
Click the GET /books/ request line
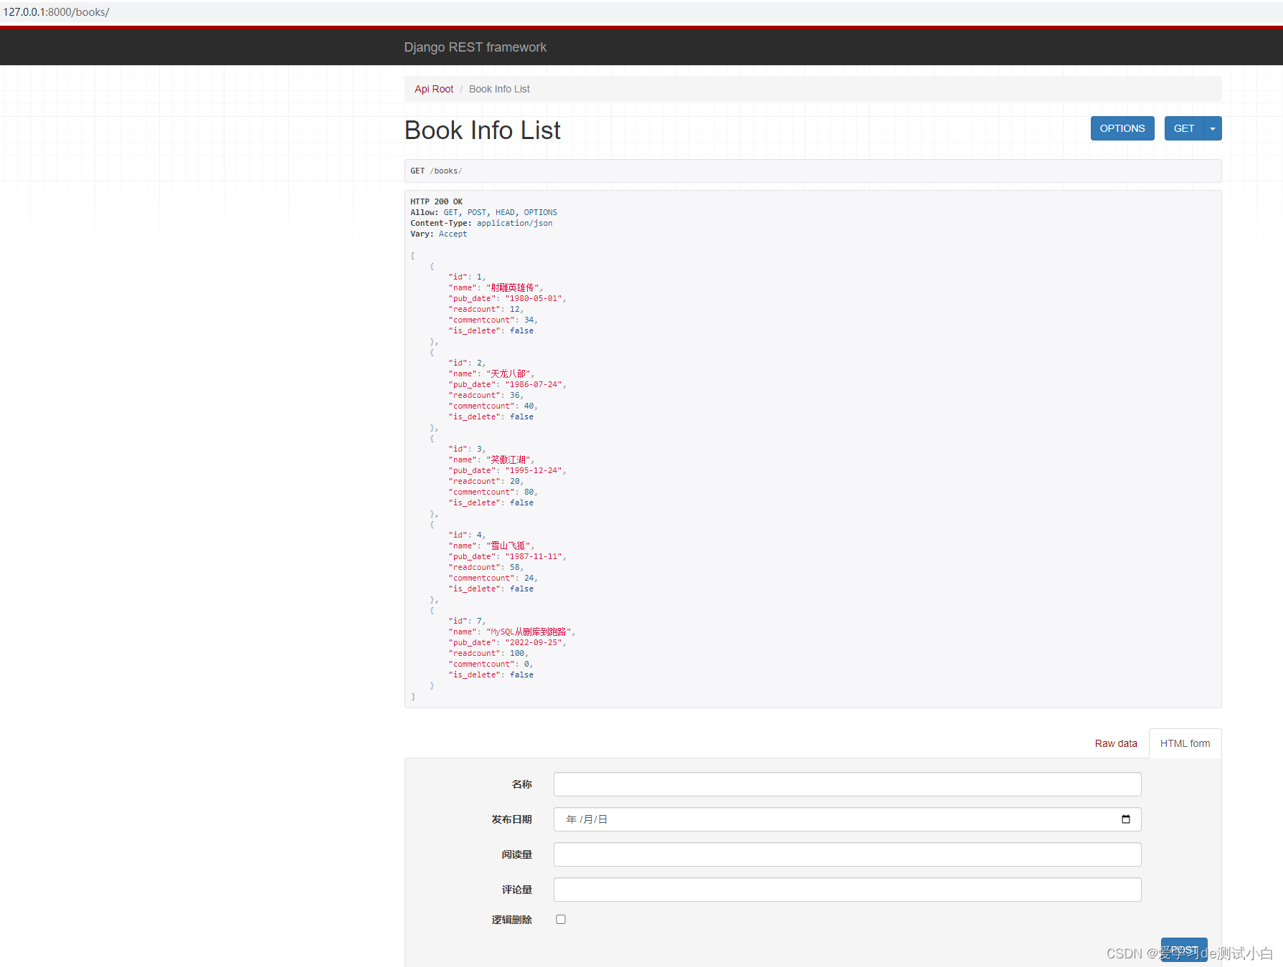(436, 171)
